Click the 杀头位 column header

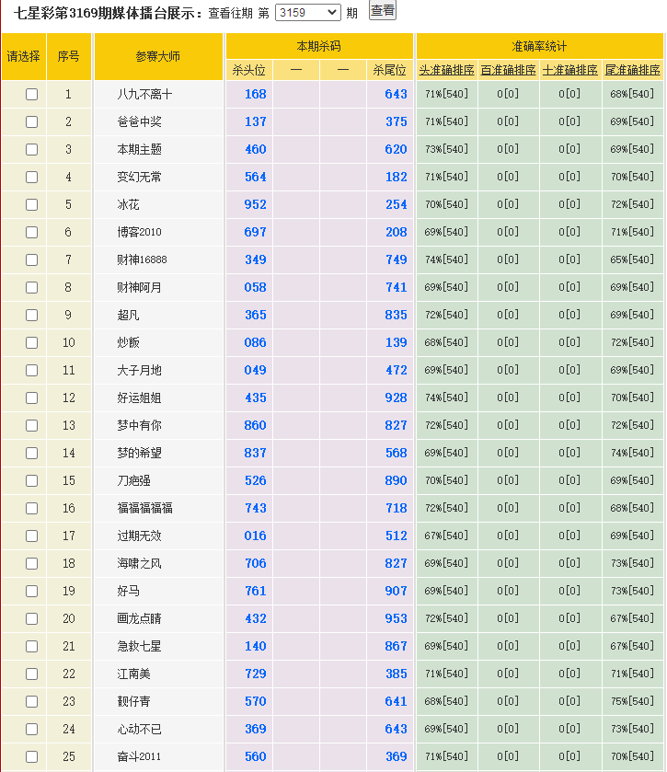tap(248, 70)
